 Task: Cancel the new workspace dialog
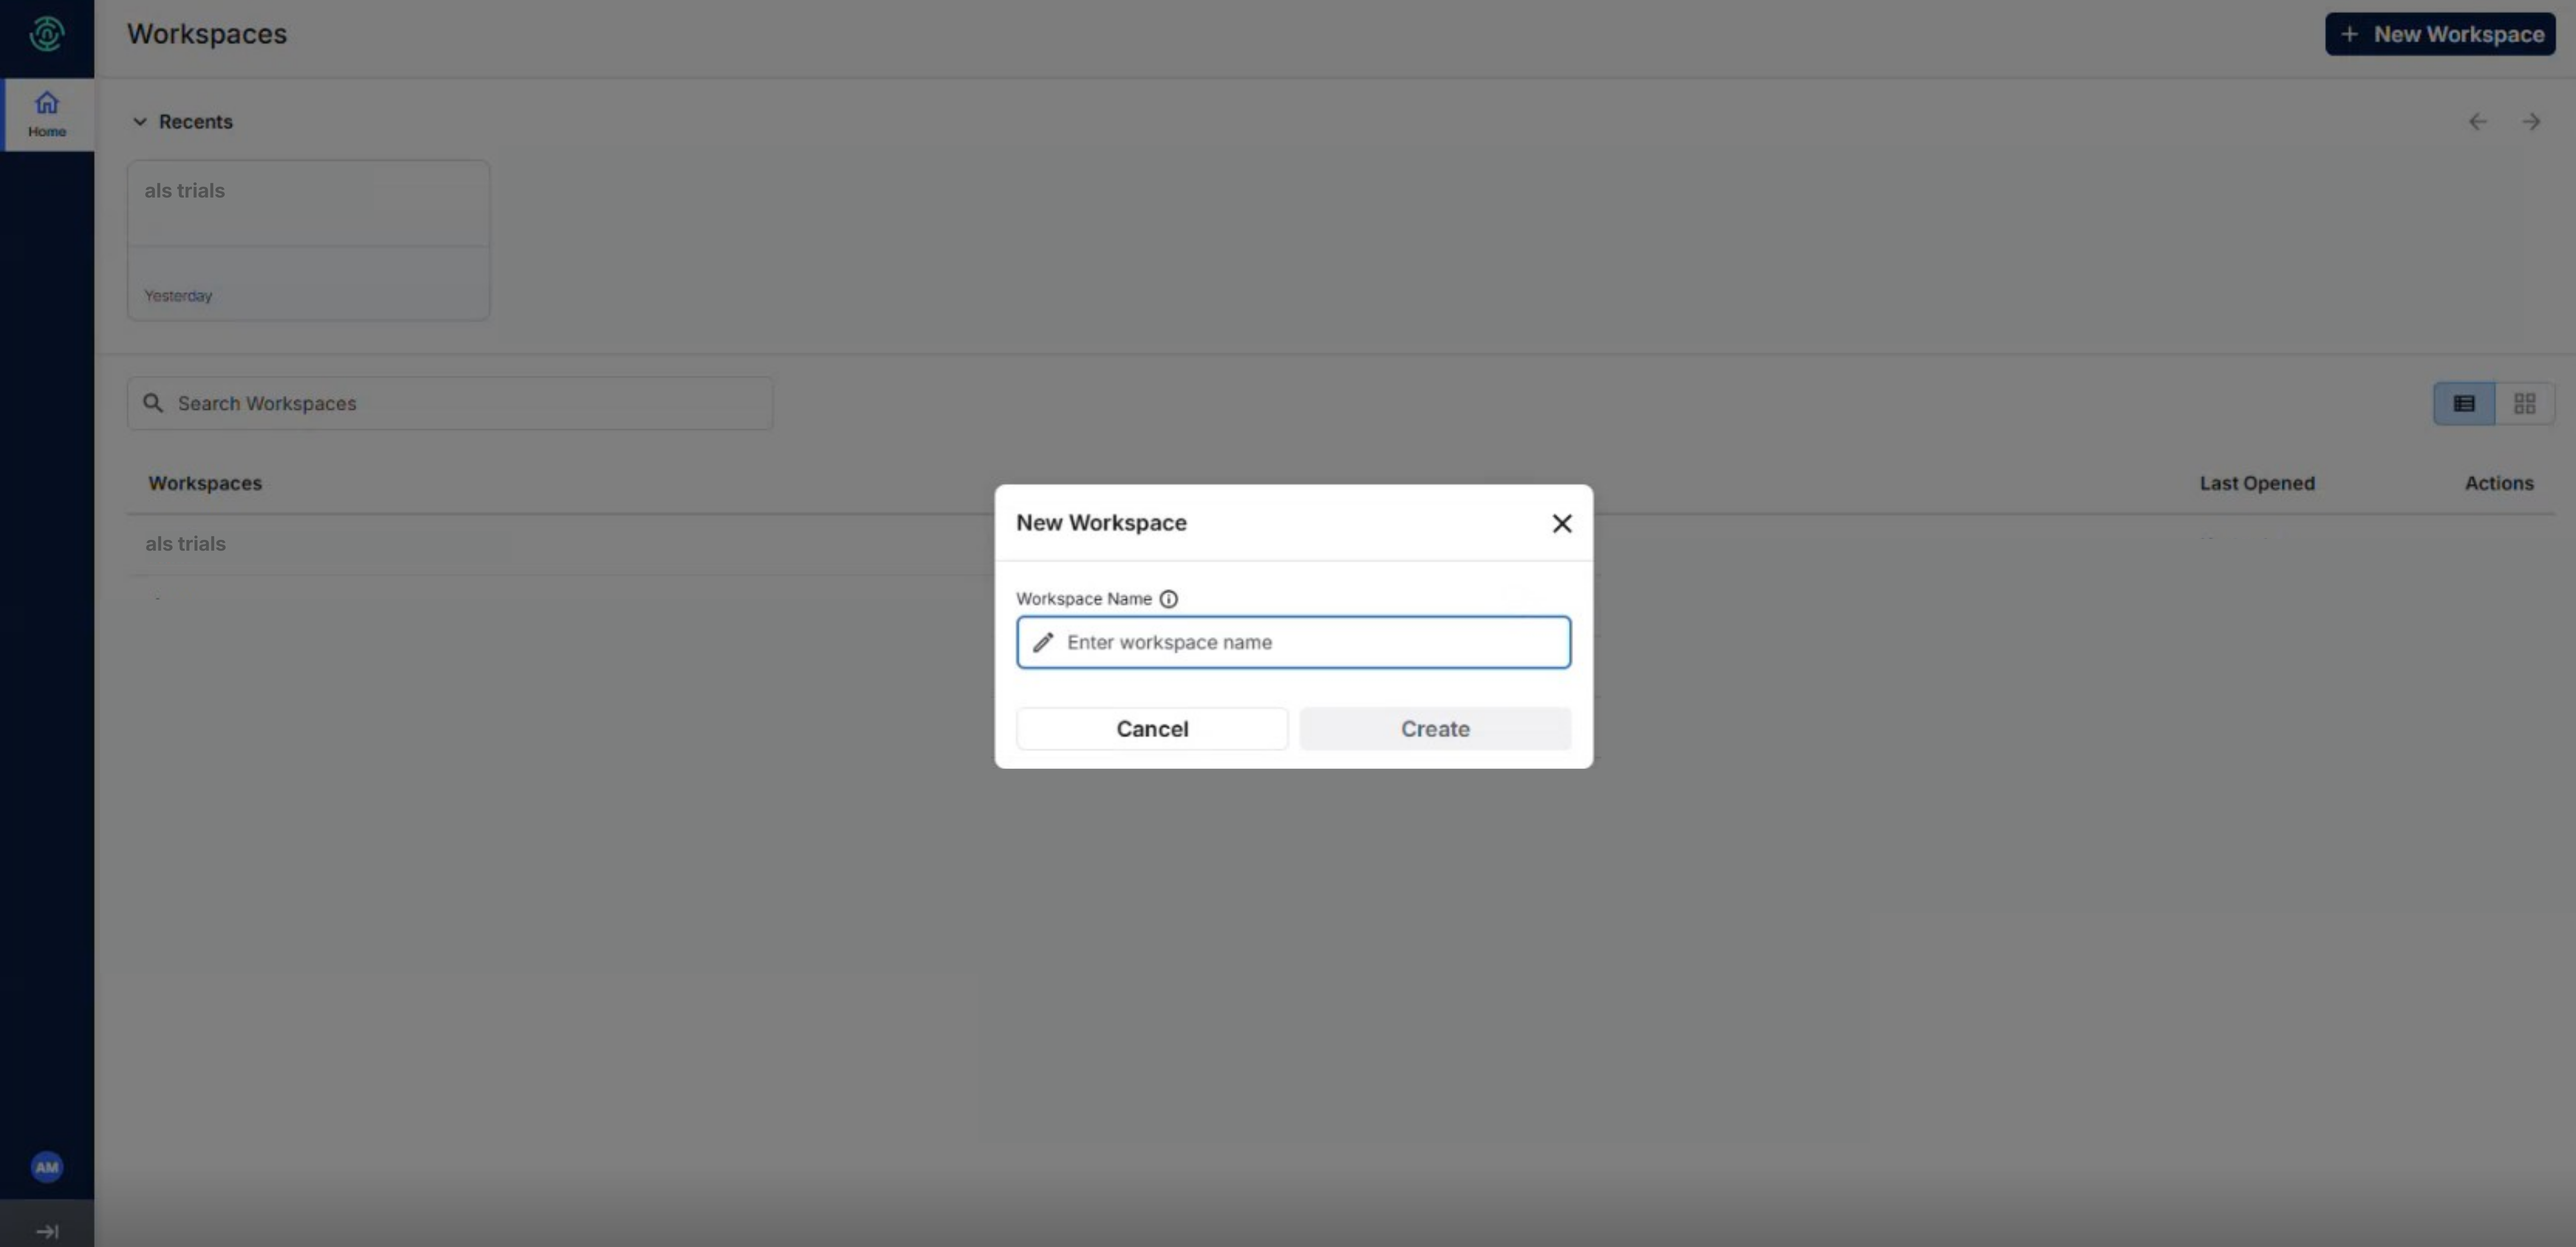[x=1152, y=729]
